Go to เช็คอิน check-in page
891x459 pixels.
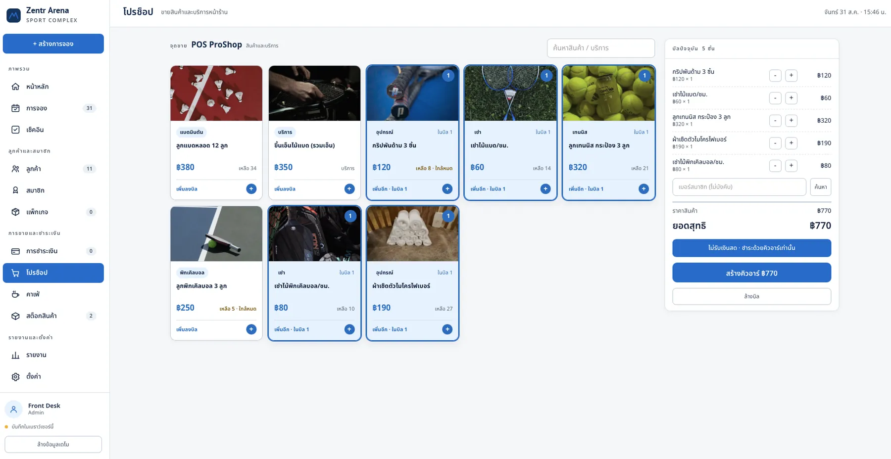tap(53, 130)
